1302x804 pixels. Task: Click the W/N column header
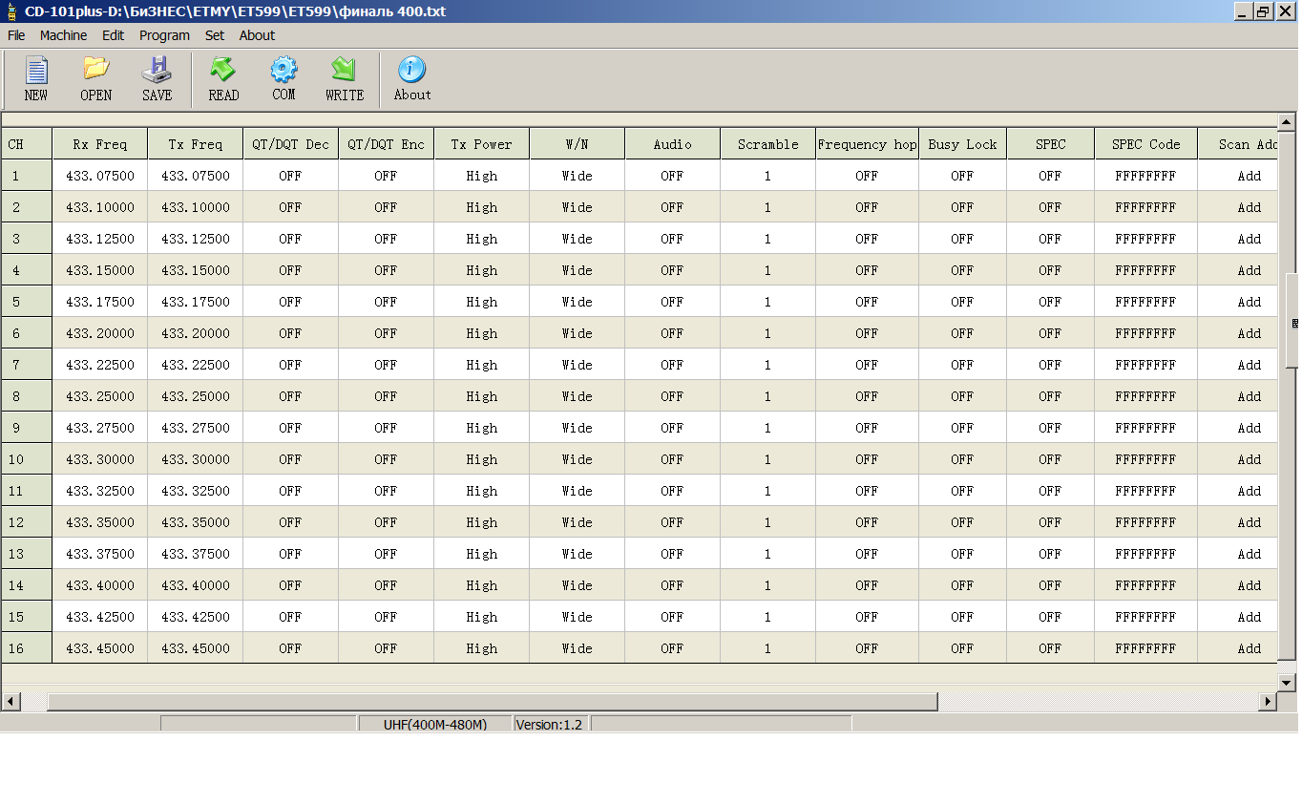click(577, 144)
